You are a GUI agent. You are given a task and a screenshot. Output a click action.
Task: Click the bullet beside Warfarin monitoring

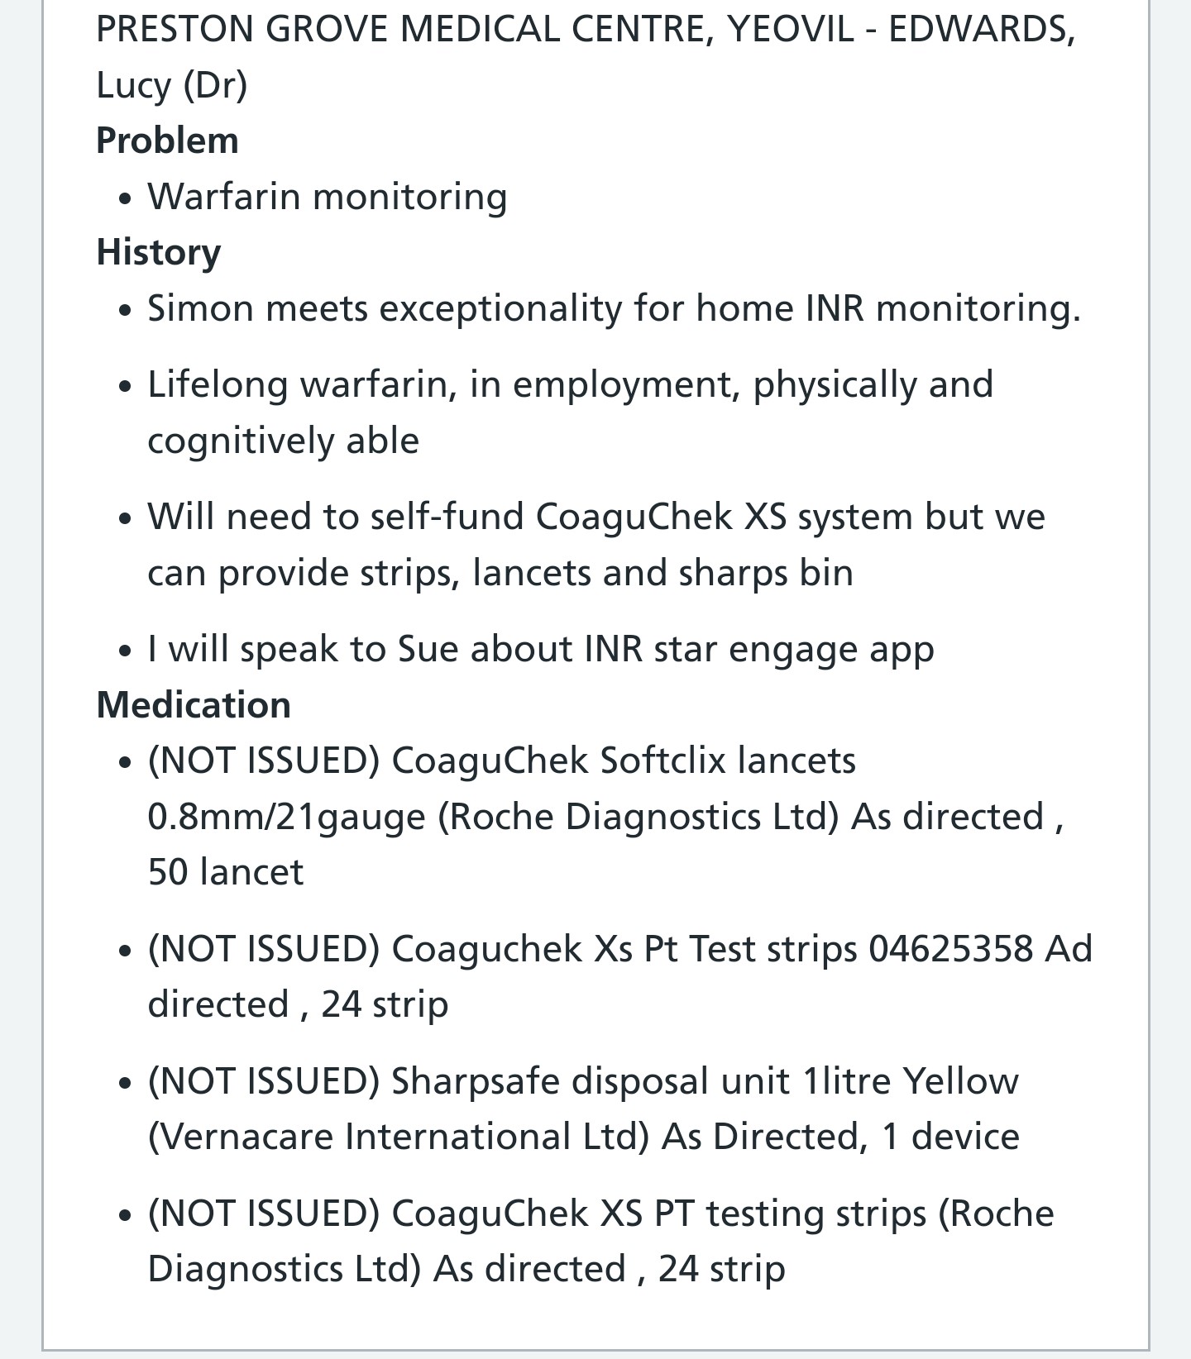click(125, 199)
